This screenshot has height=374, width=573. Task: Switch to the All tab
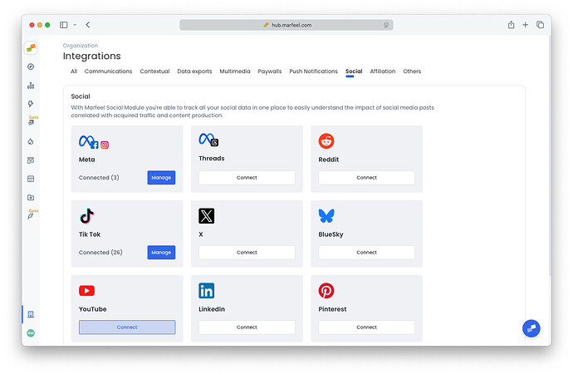(74, 71)
